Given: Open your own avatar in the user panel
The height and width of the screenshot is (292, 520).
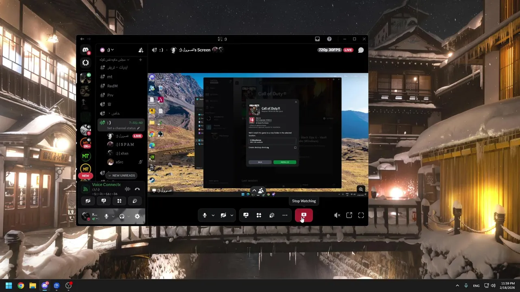Looking at the screenshot, I should [86, 216].
